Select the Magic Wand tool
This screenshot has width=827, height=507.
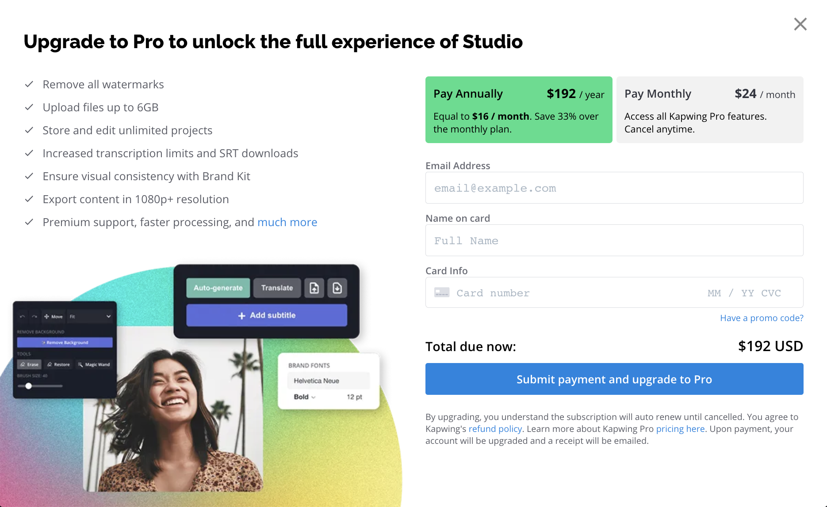coord(94,364)
